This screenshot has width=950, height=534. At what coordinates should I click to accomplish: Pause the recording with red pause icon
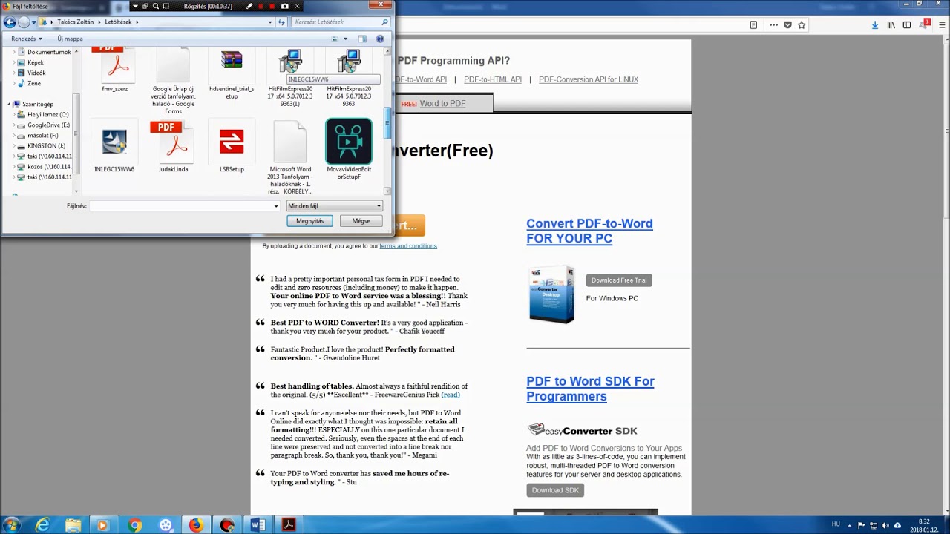point(261,6)
